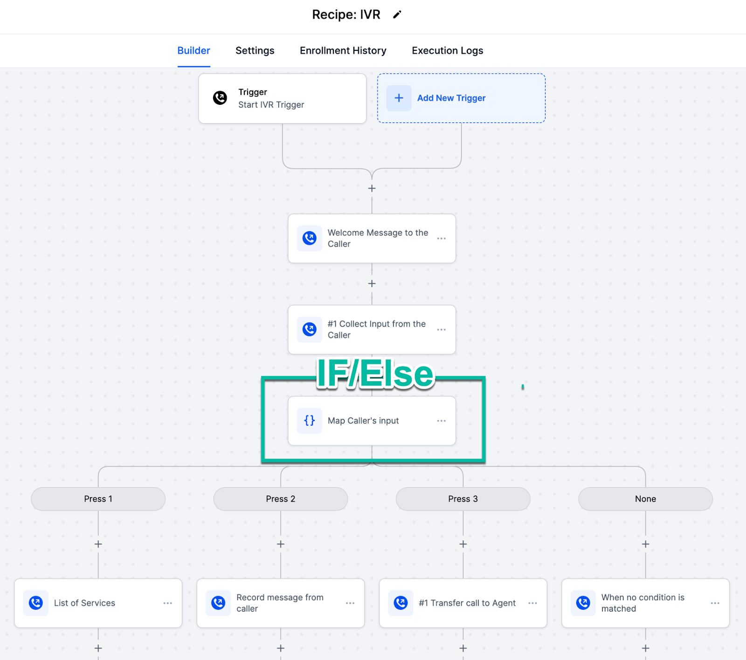The height and width of the screenshot is (660, 746).
Task: Click the plus icon inside Add New Trigger
Action: coord(399,98)
